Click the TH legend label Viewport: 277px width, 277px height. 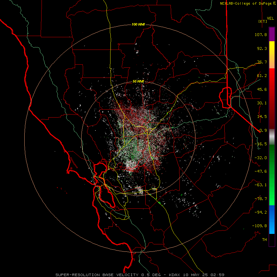[264, 240]
